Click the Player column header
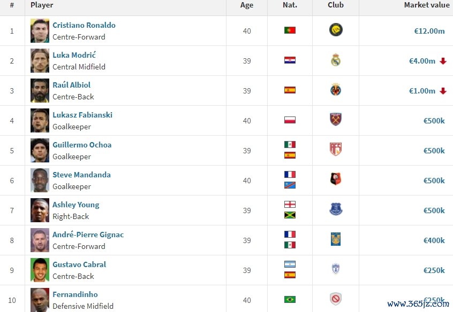453x312 pixels. click(x=42, y=5)
